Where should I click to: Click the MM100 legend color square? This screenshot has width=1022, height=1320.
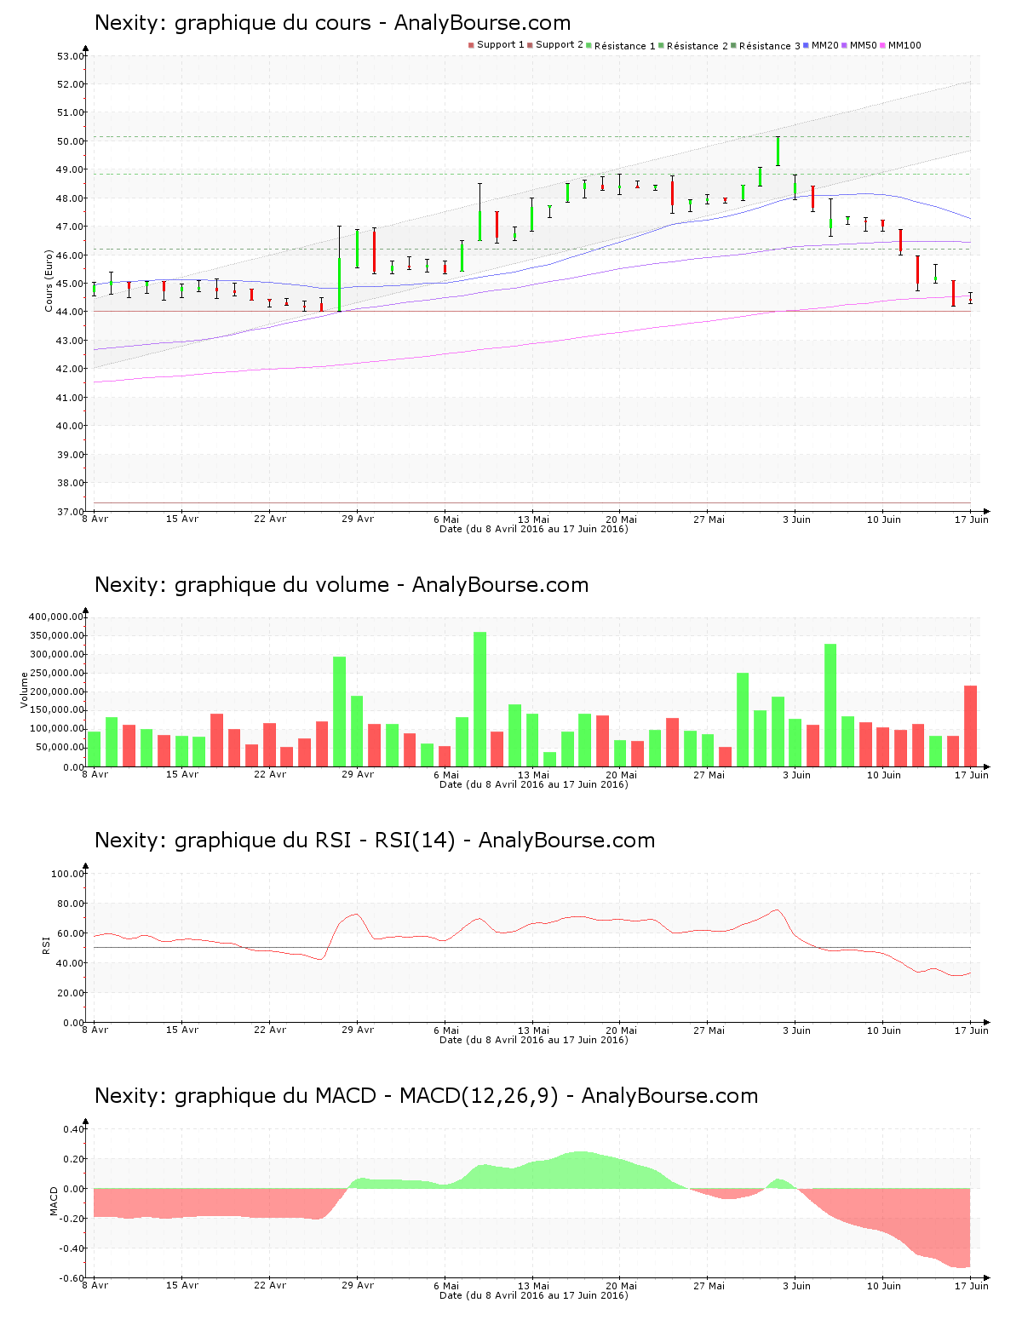click(882, 45)
